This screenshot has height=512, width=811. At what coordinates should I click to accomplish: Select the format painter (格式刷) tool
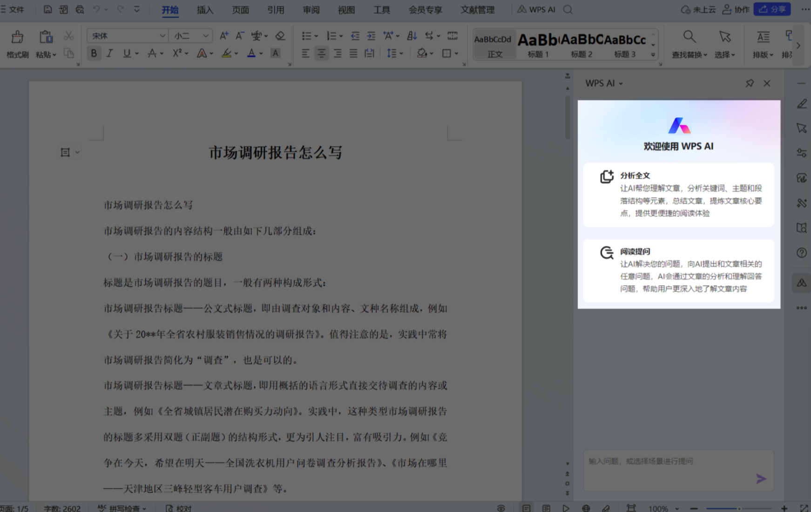point(17,44)
